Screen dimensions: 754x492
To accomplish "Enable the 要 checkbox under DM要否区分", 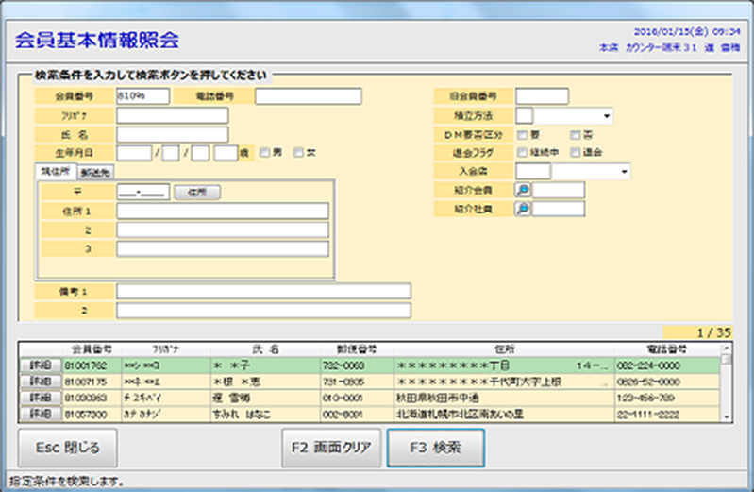I will click(522, 134).
